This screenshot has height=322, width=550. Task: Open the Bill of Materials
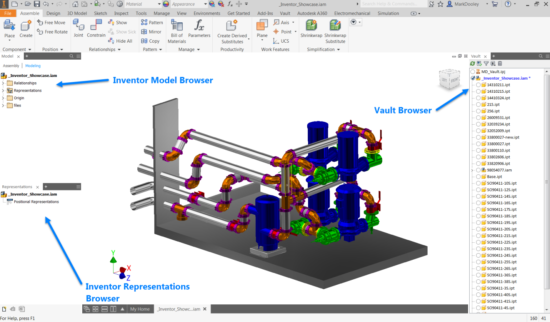pyautogui.click(x=177, y=31)
